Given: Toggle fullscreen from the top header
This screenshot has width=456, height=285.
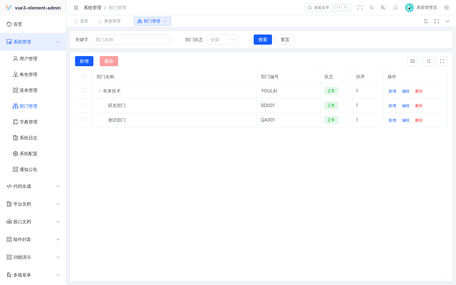Looking at the screenshot, I should 360,8.
